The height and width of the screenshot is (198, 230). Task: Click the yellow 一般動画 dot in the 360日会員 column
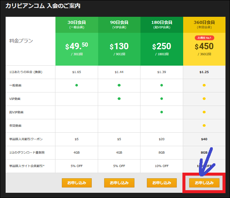(x=204, y=85)
